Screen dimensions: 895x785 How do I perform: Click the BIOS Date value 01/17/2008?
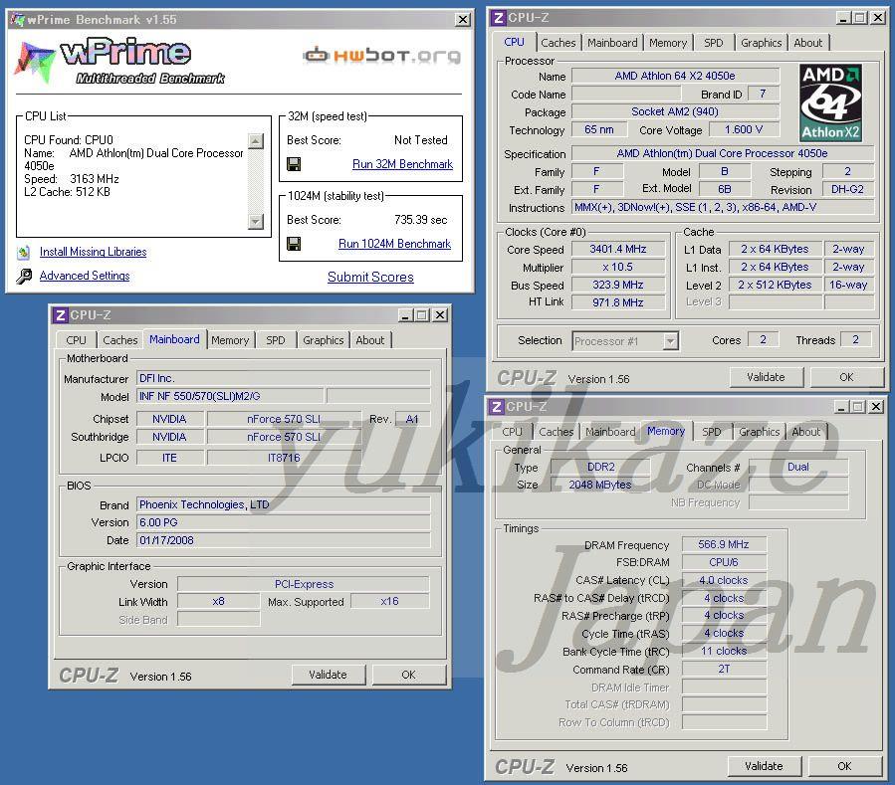pos(283,540)
